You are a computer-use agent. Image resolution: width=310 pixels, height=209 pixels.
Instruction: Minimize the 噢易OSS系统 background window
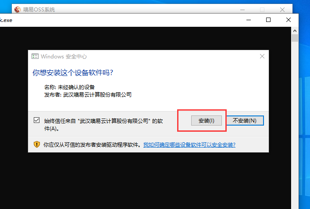242,9
